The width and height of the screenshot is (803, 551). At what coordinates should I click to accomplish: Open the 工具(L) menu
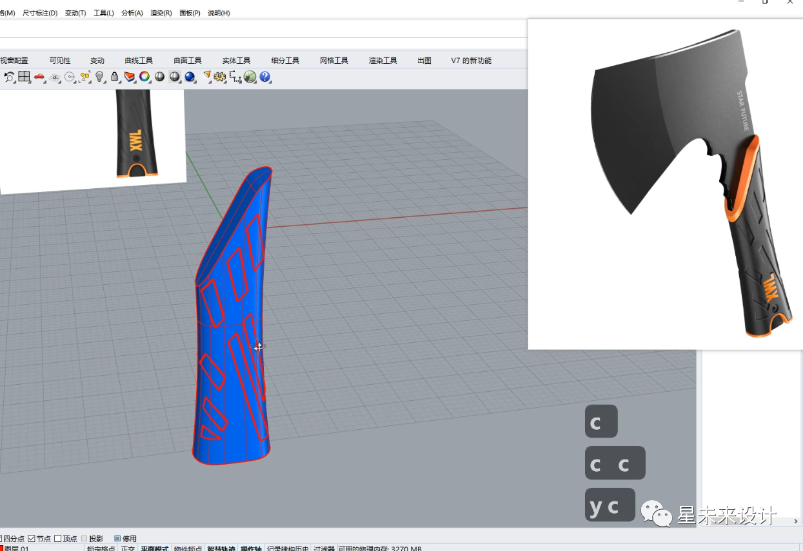tap(104, 13)
